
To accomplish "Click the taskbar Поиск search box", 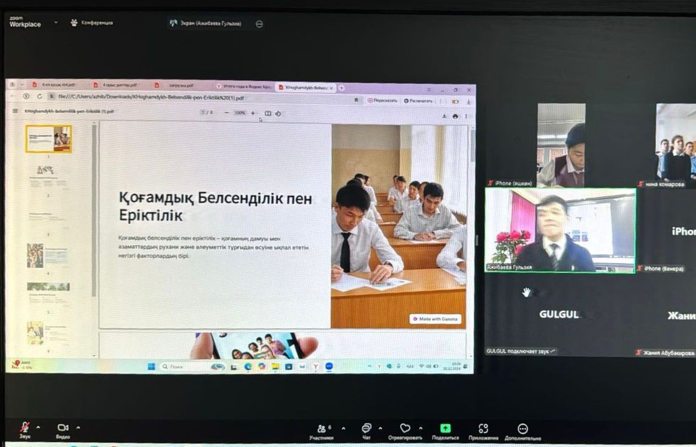I will pyautogui.click(x=193, y=367).
